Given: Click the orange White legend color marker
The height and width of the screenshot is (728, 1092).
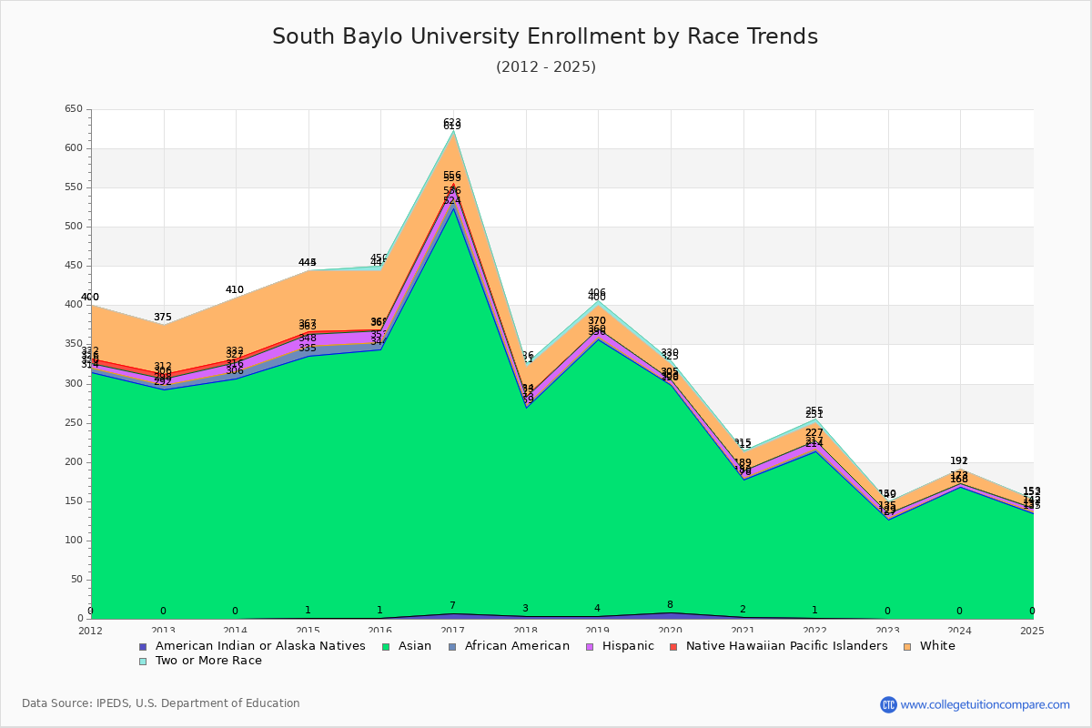Looking at the screenshot, I should 908,647.
